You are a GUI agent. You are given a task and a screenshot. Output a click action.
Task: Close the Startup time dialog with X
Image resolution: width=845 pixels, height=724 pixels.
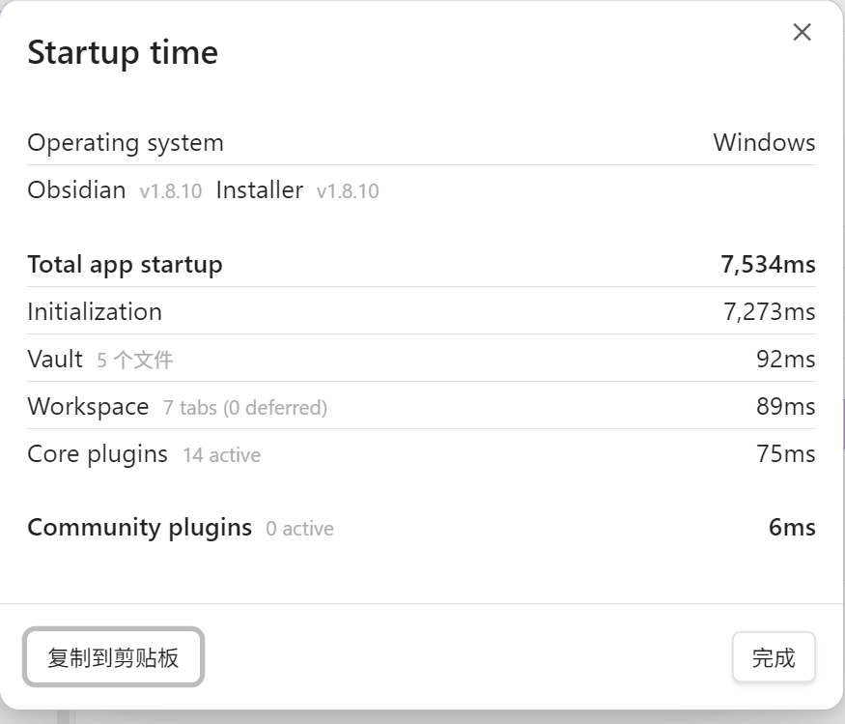[802, 32]
